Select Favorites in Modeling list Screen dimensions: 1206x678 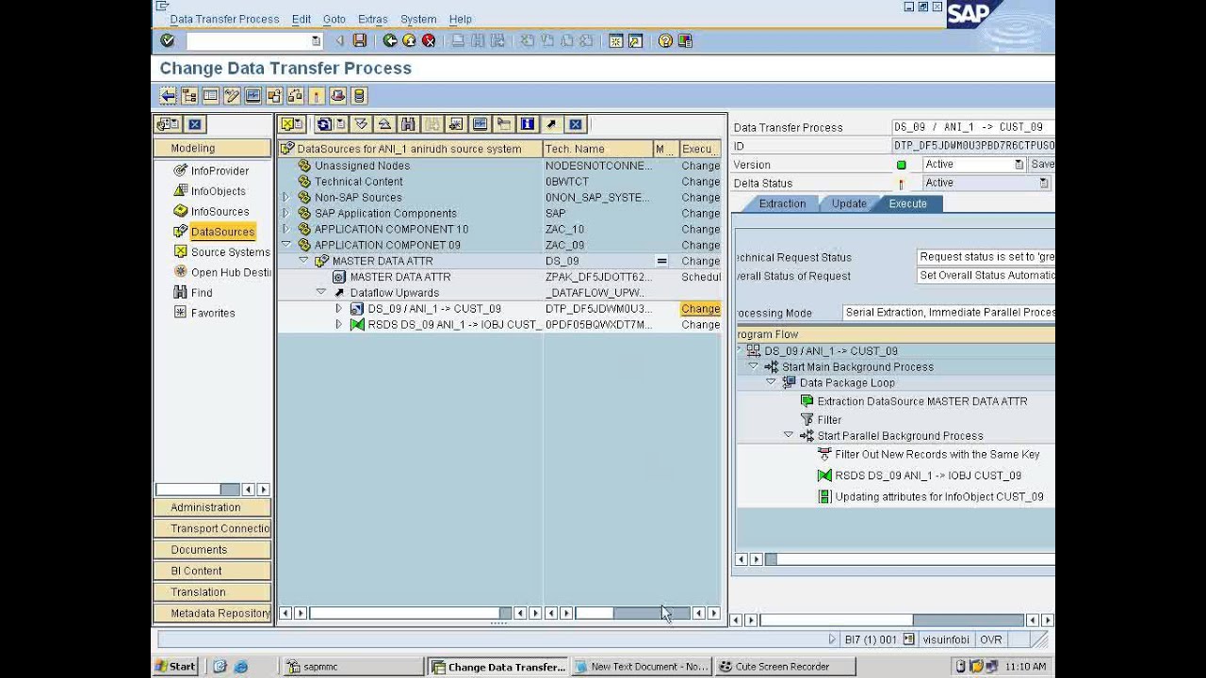point(213,313)
